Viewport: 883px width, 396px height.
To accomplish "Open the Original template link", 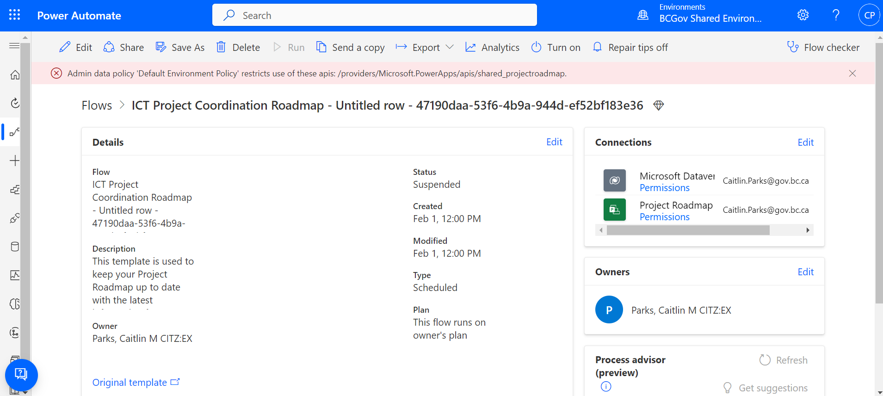I will pos(136,383).
